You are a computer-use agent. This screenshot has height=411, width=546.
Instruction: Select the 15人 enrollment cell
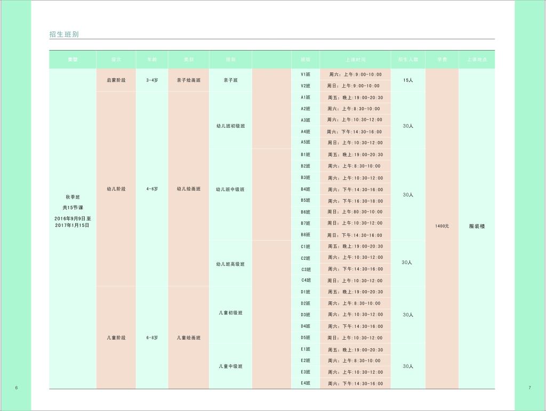coord(408,80)
